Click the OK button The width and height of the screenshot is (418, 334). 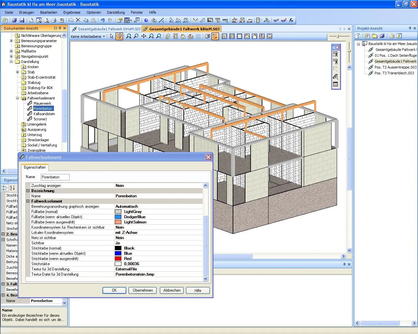[x=114, y=290]
